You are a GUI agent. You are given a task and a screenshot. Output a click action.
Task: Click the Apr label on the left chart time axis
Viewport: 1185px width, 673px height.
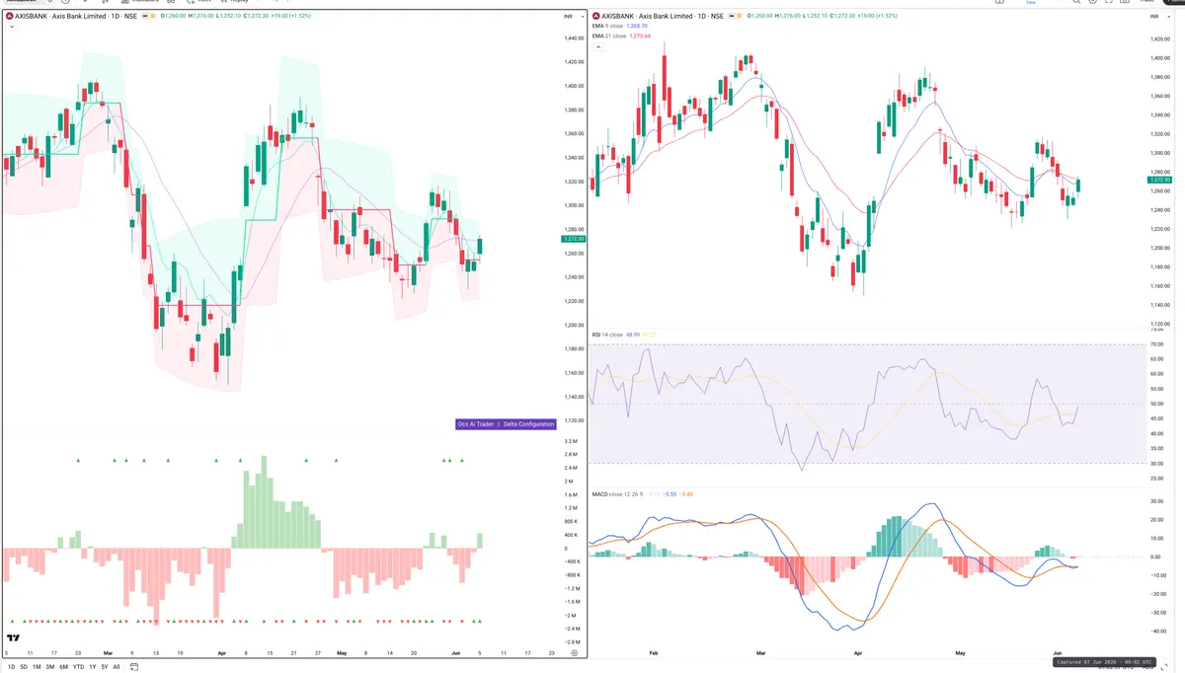pyautogui.click(x=220, y=653)
